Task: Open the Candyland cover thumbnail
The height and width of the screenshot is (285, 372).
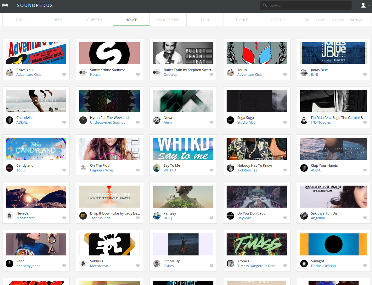Action: pos(36,149)
